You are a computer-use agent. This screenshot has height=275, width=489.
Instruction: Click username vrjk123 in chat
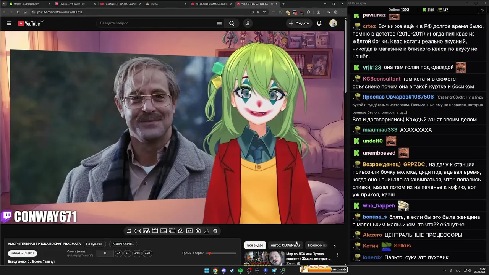click(372, 68)
